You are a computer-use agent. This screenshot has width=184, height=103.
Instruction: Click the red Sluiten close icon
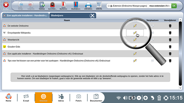coord(6,5)
